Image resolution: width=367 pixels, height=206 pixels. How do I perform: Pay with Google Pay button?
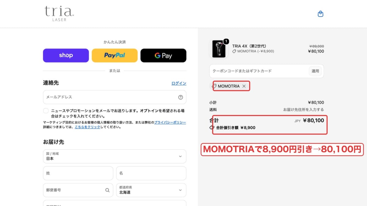[163, 55]
